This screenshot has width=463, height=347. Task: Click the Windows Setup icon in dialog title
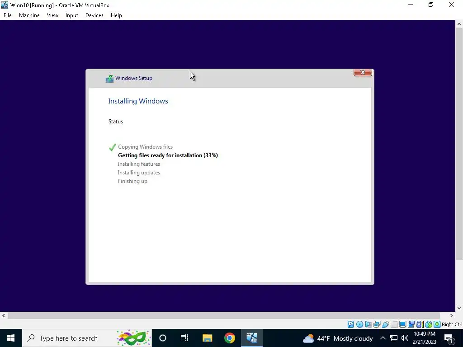point(109,79)
